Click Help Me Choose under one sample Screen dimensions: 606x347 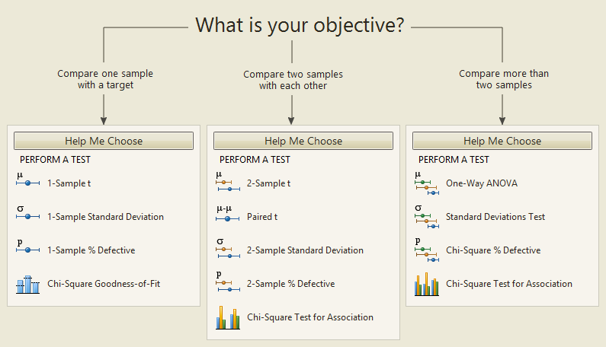[104, 141]
